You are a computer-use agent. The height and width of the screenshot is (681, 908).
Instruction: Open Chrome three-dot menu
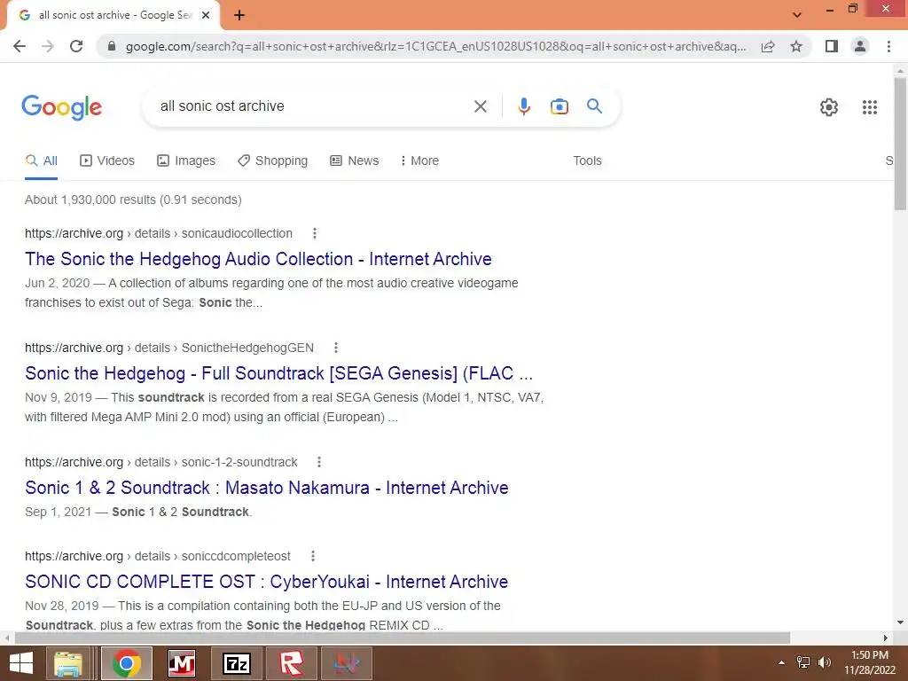tap(888, 46)
